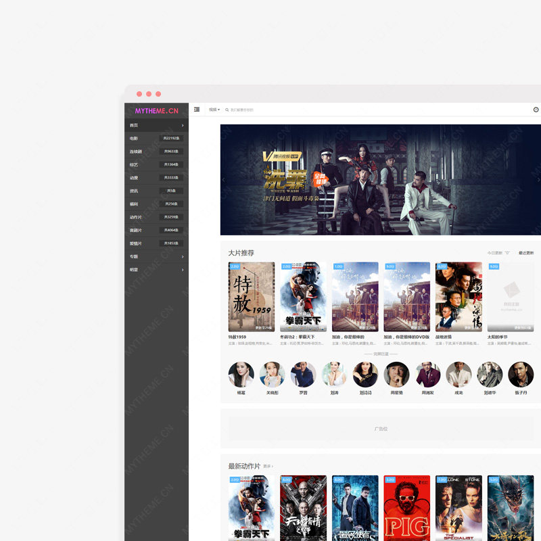Click the 太阳的季节 title link
The width and height of the screenshot is (541, 541).
click(x=497, y=337)
